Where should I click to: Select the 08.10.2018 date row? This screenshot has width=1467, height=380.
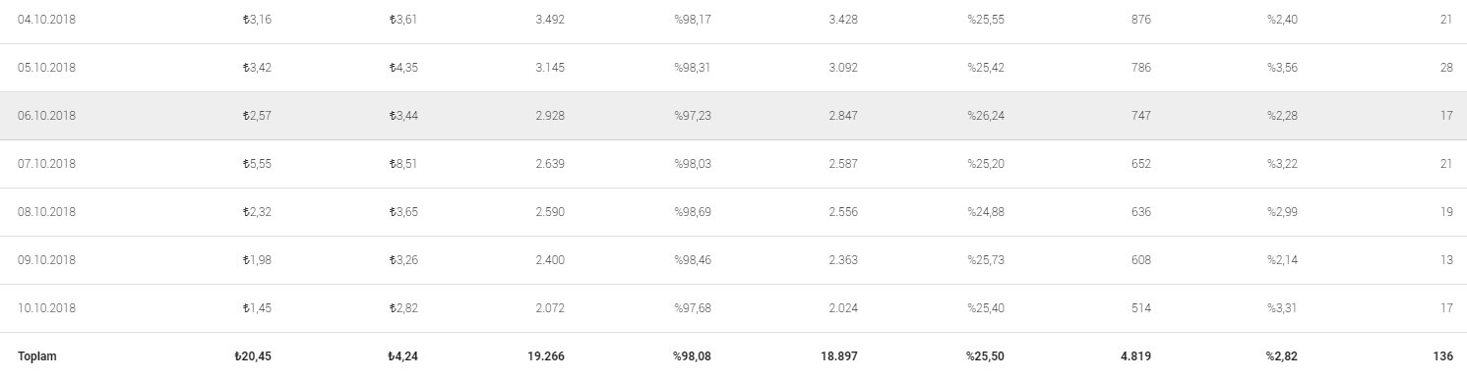[x=733, y=212]
